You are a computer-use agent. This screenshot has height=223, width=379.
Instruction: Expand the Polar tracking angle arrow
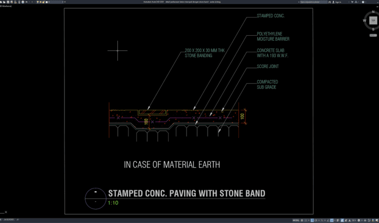(319, 220)
